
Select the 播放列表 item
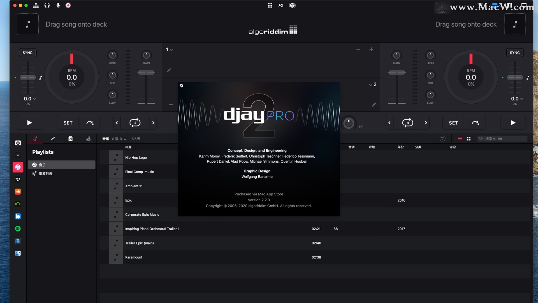pos(61,173)
